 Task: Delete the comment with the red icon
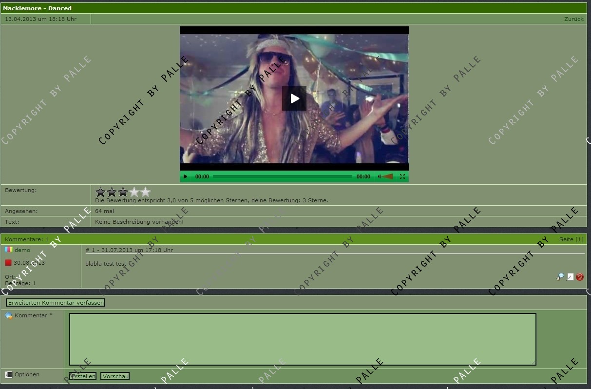580,277
